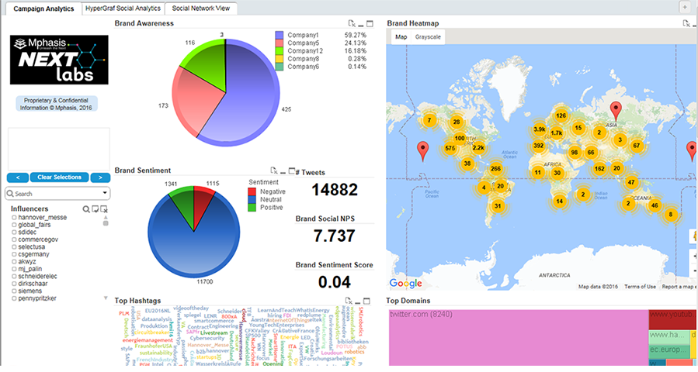Viewport: 698px width, 372px height.
Task: Click the red pin over Asia
Action: (616, 111)
